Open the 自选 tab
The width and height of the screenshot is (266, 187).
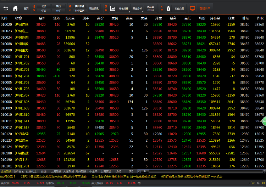pos(44,171)
